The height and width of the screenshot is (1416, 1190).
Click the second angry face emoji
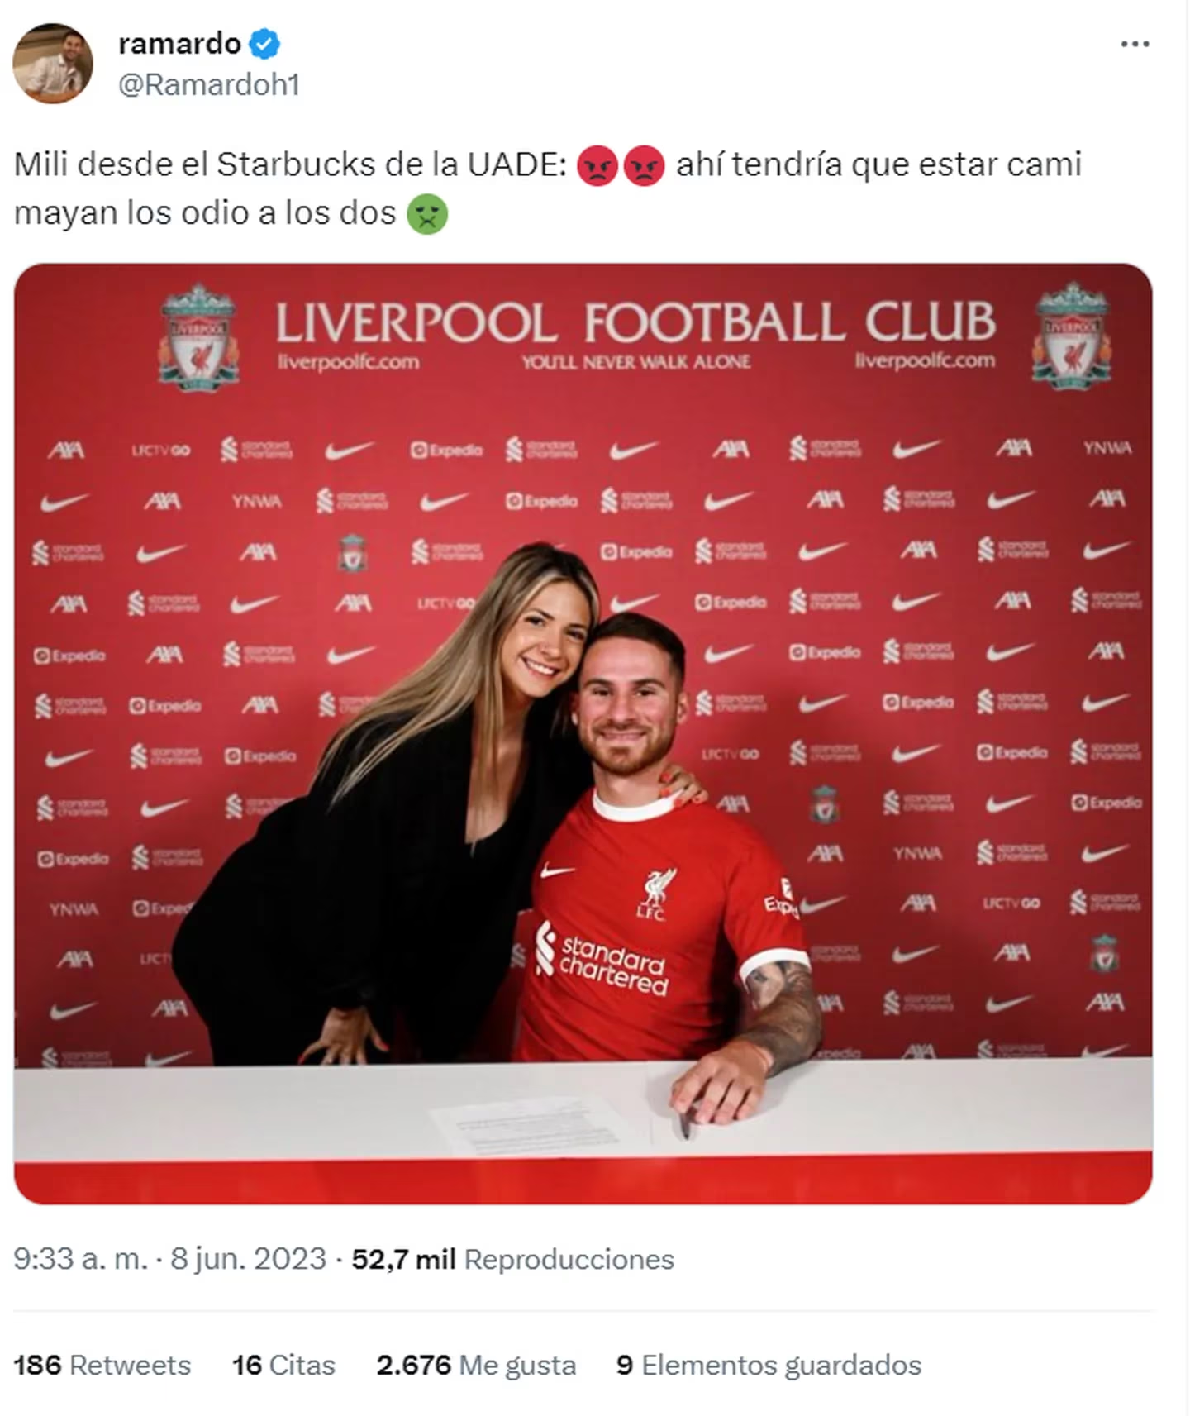click(645, 164)
